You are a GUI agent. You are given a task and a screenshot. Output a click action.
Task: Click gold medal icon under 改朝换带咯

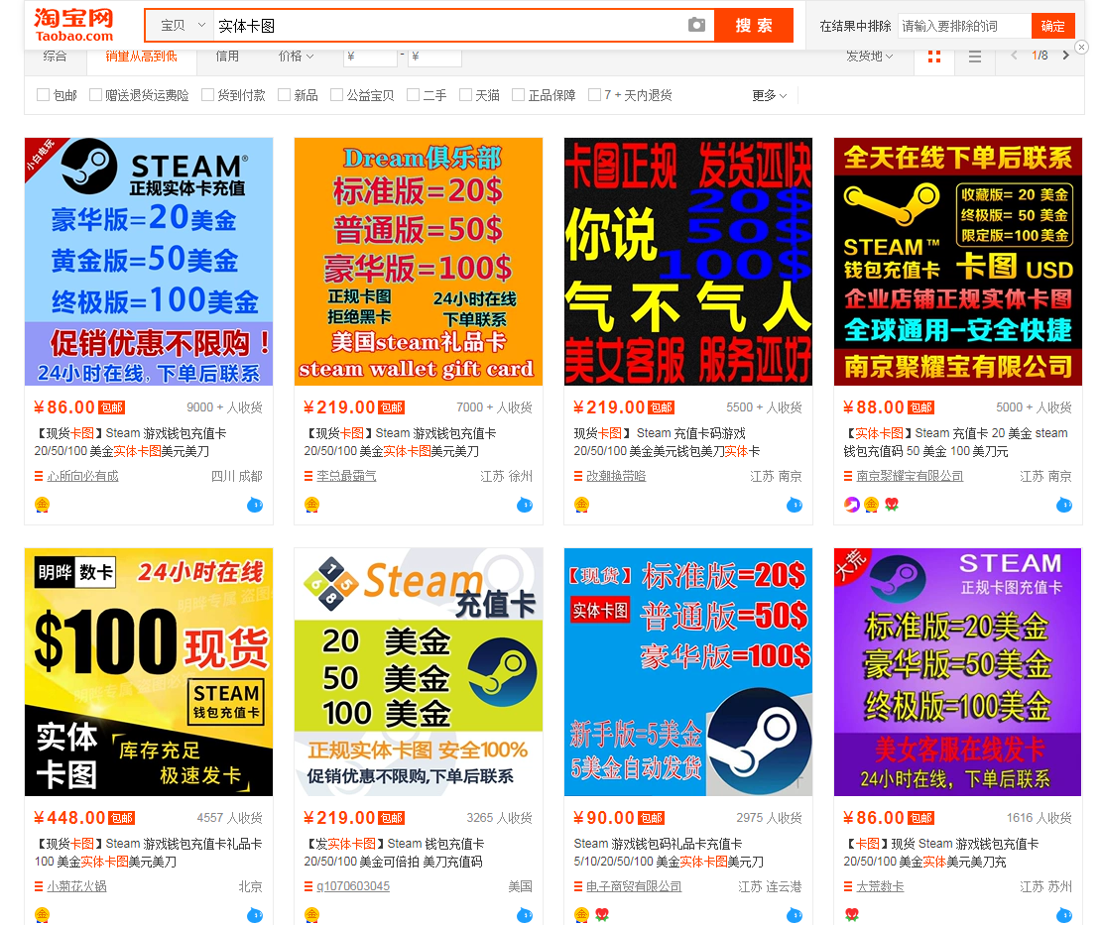(x=582, y=505)
